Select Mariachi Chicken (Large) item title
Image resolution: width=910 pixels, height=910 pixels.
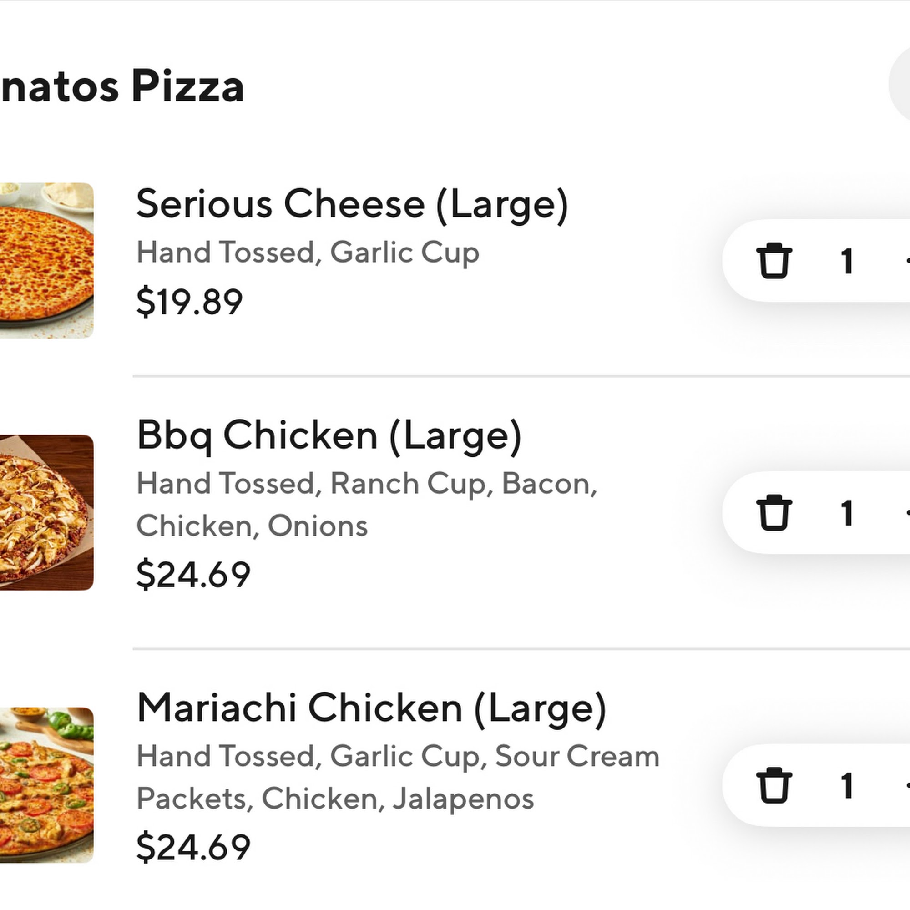coord(372,708)
